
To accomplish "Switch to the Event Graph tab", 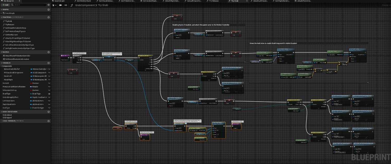I will pyautogui.click(x=60, y=1).
